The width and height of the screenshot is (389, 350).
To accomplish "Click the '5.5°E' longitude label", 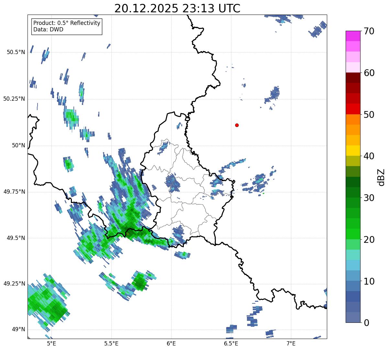I will click(111, 344).
